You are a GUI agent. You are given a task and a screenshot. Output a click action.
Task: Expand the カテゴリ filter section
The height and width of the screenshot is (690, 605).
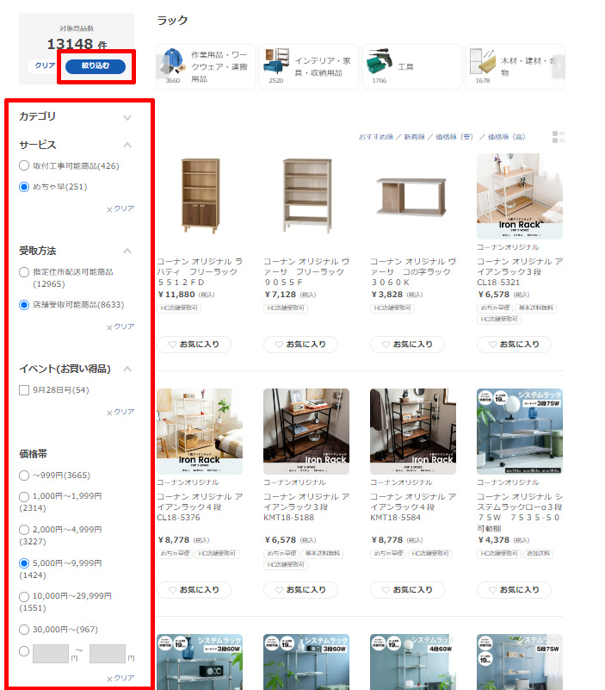point(127,117)
